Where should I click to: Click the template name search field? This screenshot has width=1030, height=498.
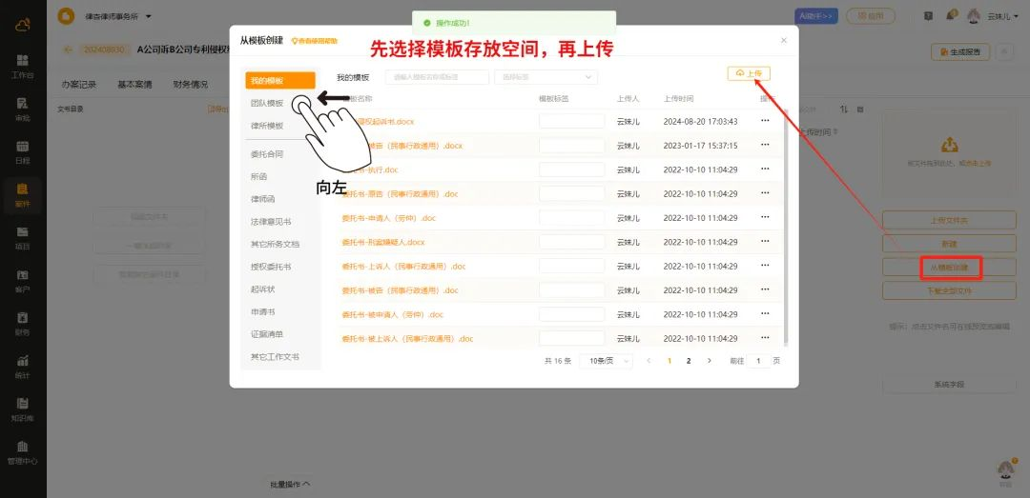coord(437,77)
